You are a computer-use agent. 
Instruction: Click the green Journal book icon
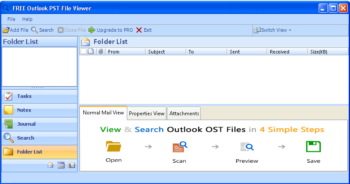tap(8, 124)
